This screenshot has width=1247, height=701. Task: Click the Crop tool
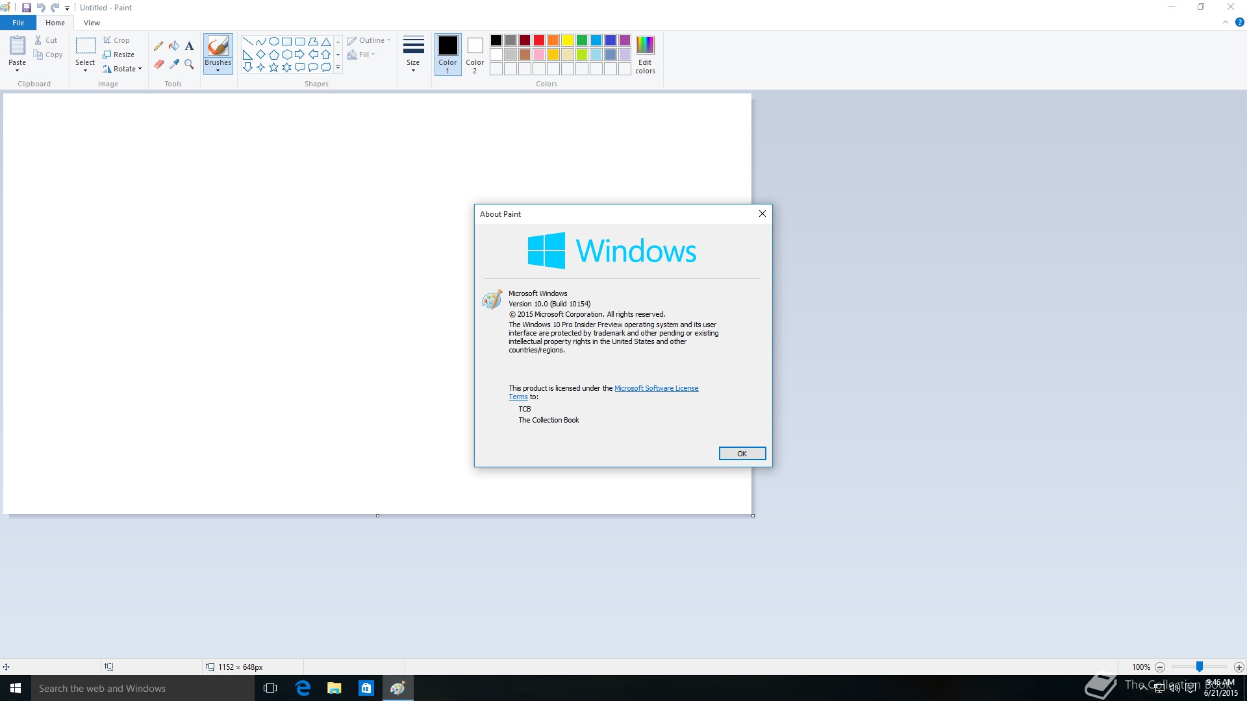pos(116,40)
